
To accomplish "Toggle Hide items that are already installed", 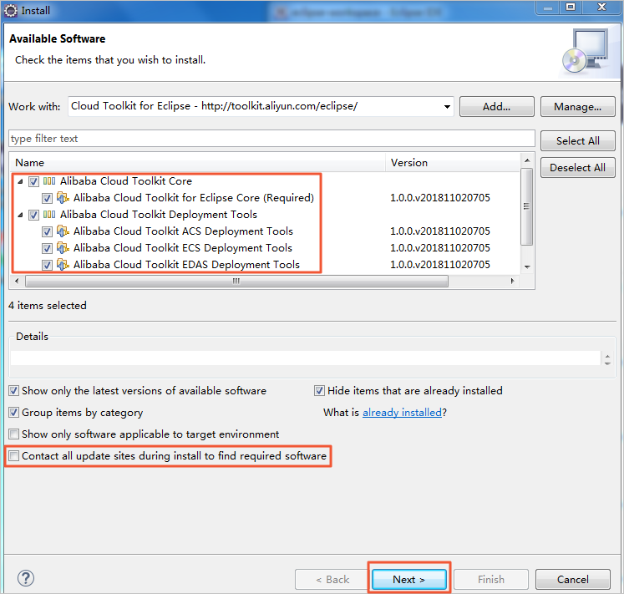I will coord(319,391).
